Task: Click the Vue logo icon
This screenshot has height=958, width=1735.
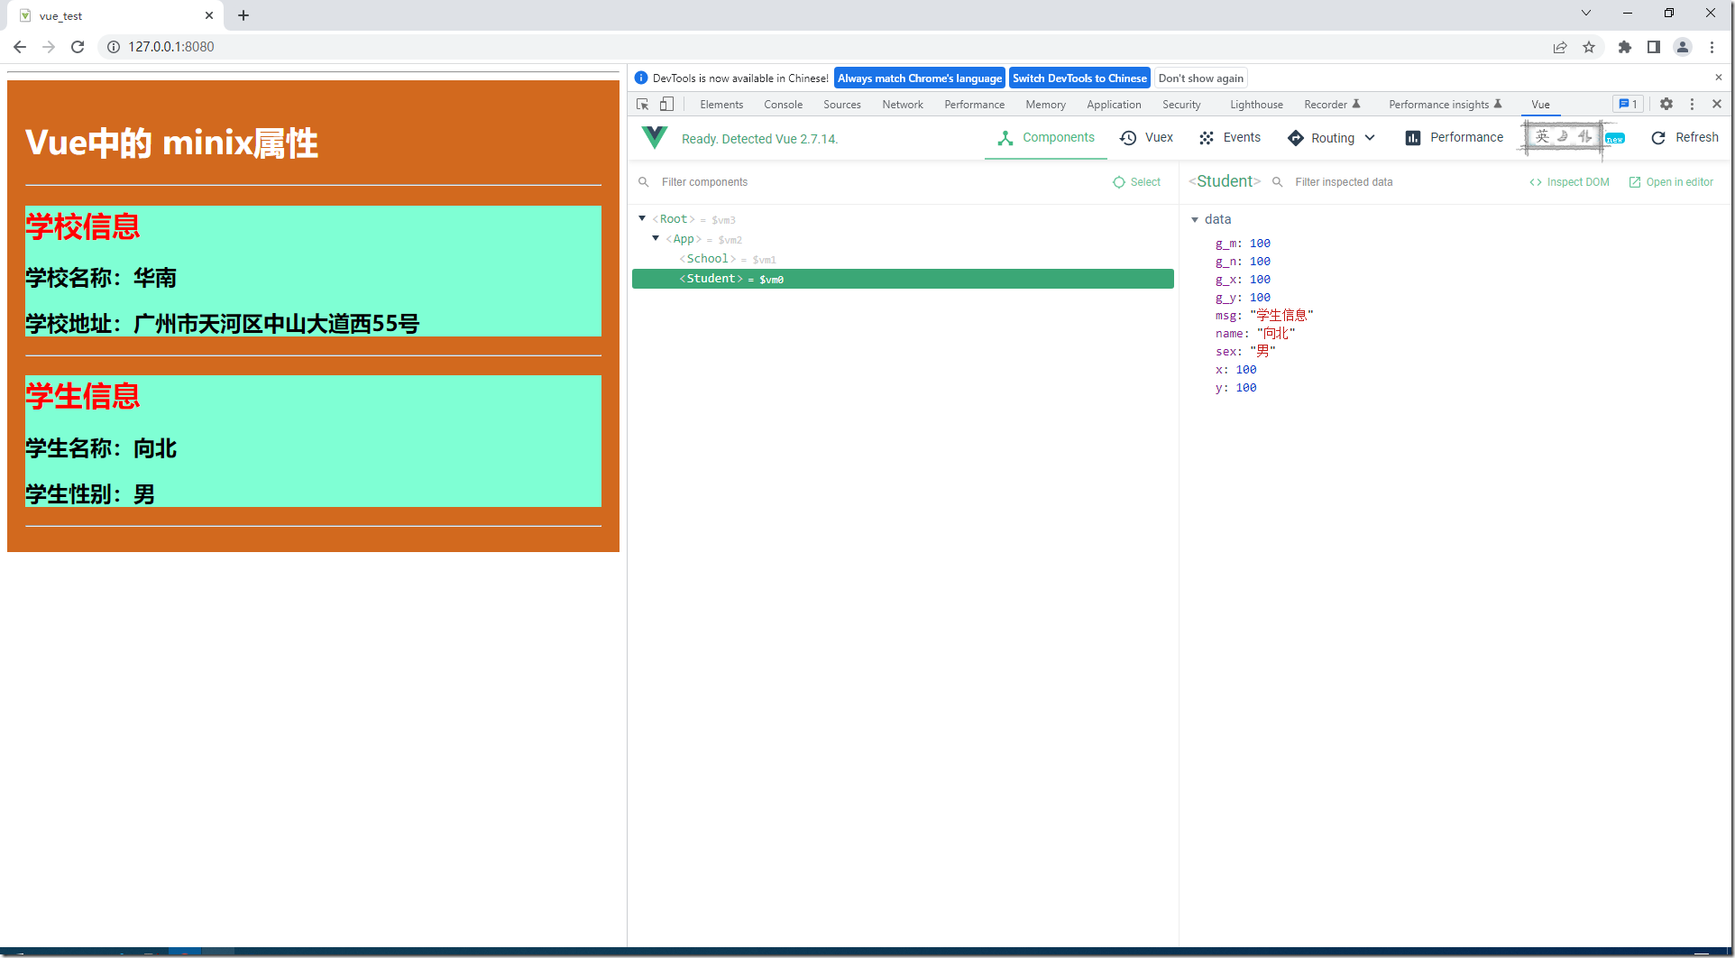Action: [655, 138]
